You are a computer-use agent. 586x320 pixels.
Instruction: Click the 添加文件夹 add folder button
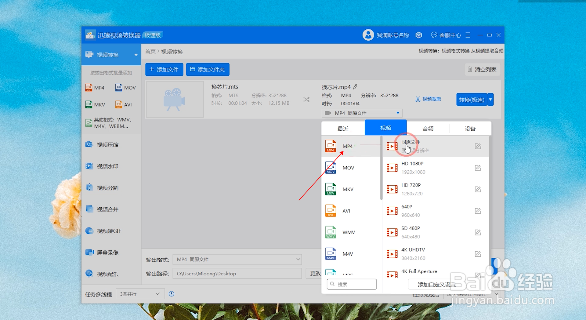click(208, 69)
